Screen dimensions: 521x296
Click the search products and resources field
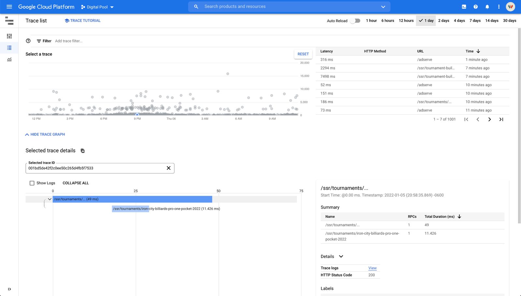289,7
